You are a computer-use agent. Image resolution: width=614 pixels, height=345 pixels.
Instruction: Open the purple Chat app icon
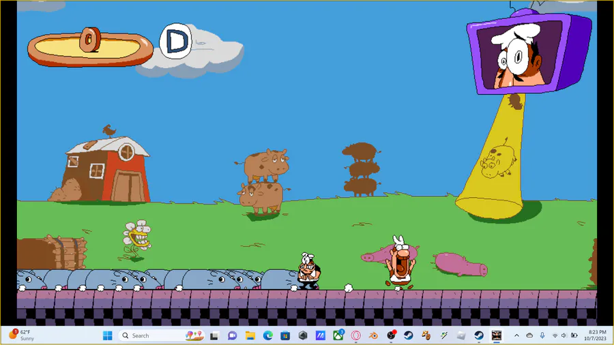[x=232, y=335]
